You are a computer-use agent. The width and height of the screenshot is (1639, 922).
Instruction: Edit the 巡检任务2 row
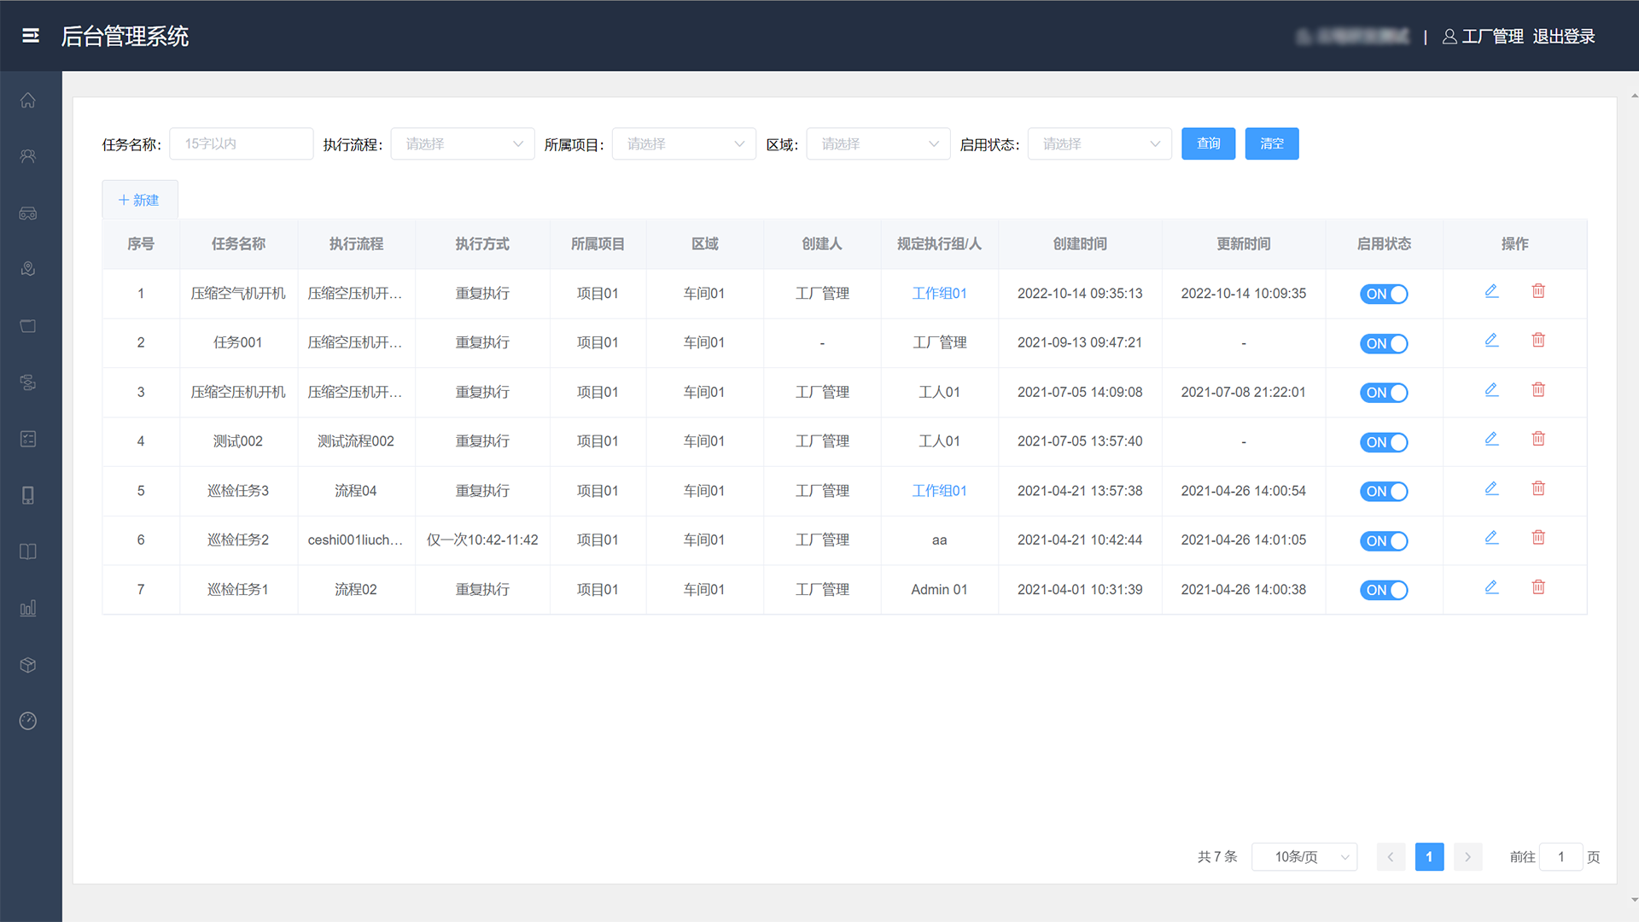1491,538
